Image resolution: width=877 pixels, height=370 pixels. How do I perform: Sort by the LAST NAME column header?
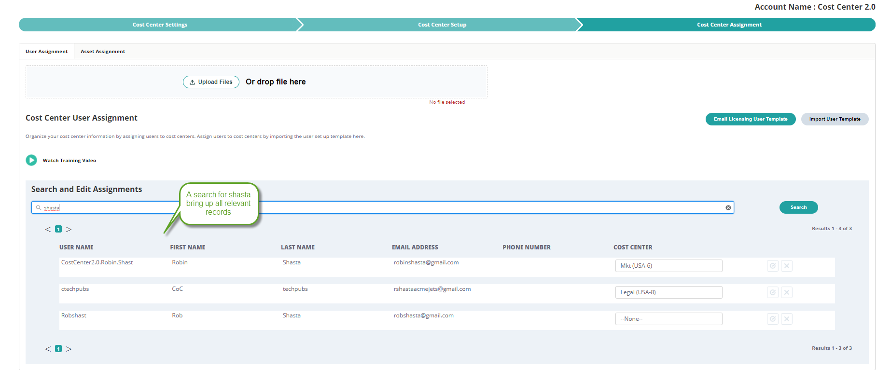(298, 247)
